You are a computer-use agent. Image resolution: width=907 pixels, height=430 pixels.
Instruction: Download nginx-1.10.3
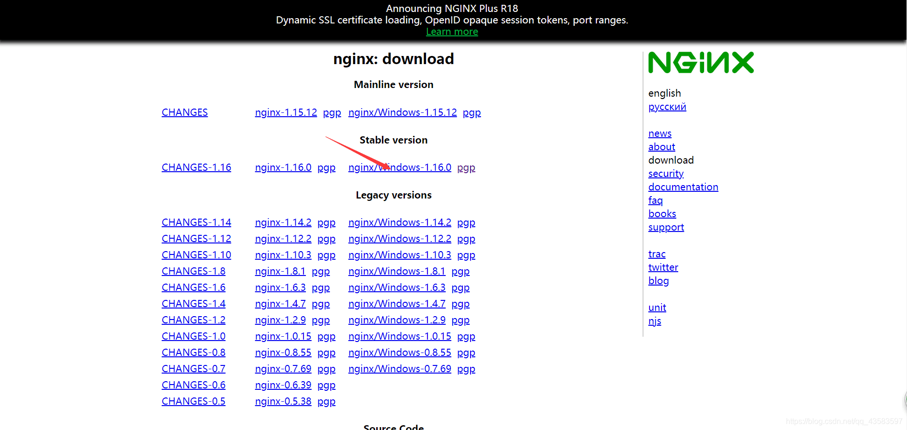point(283,255)
